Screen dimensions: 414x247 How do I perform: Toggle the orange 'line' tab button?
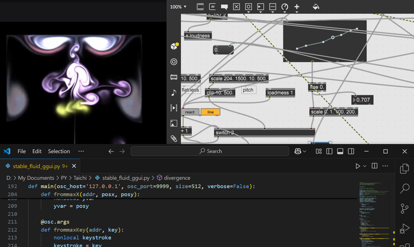(210, 112)
